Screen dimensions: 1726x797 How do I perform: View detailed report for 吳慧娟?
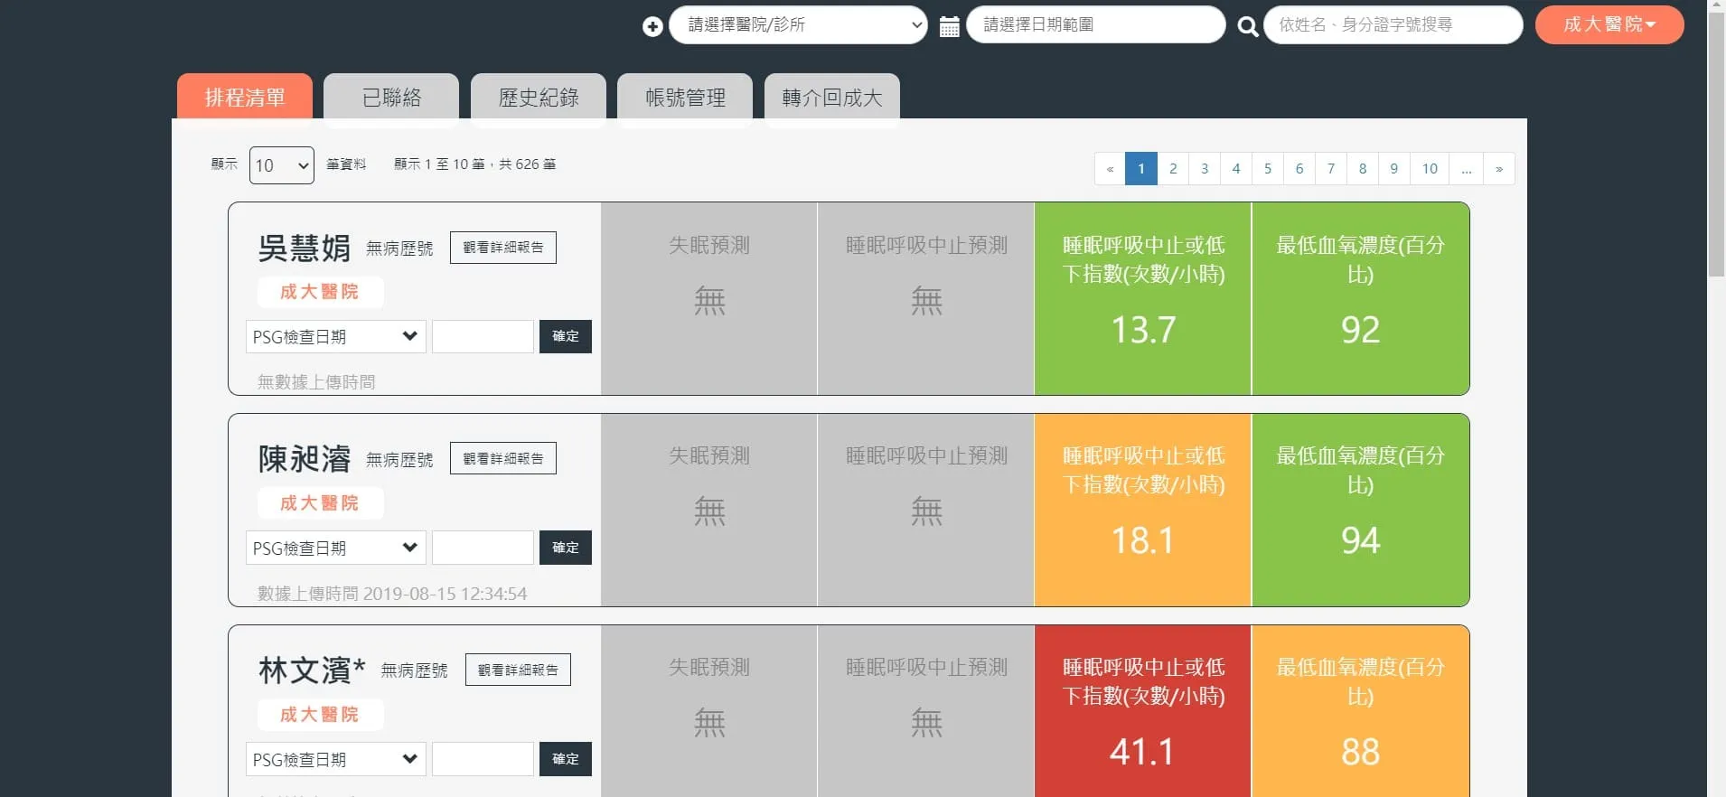pos(503,248)
